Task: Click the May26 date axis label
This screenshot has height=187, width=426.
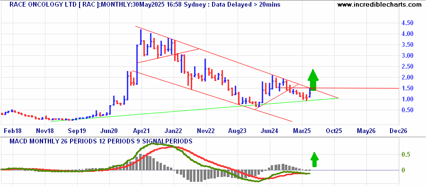Action: click(366, 131)
